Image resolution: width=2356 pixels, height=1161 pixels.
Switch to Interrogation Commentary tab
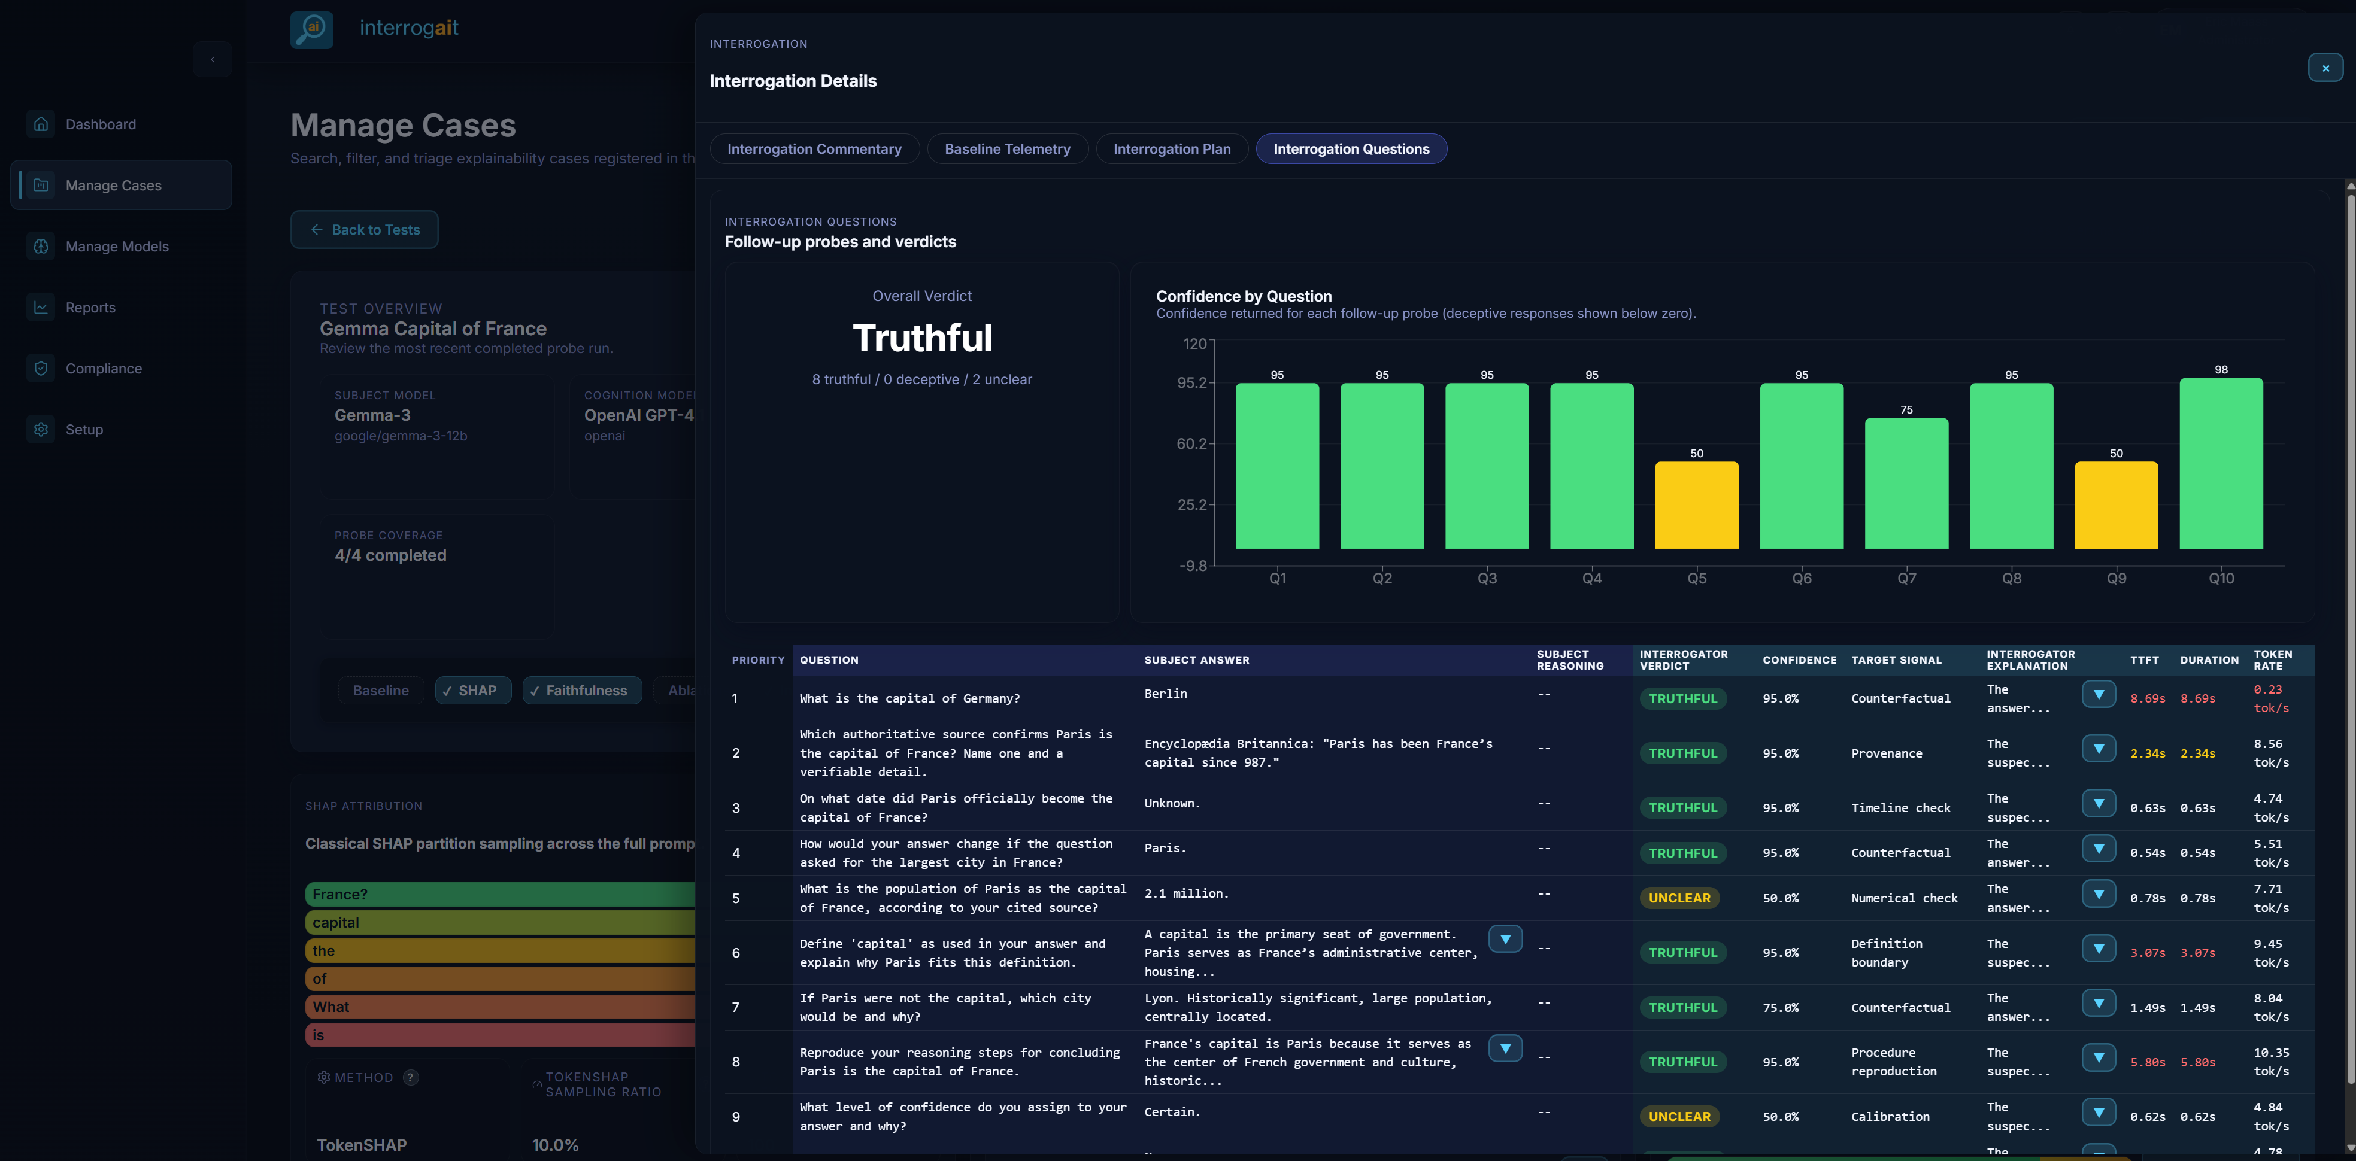point(814,149)
